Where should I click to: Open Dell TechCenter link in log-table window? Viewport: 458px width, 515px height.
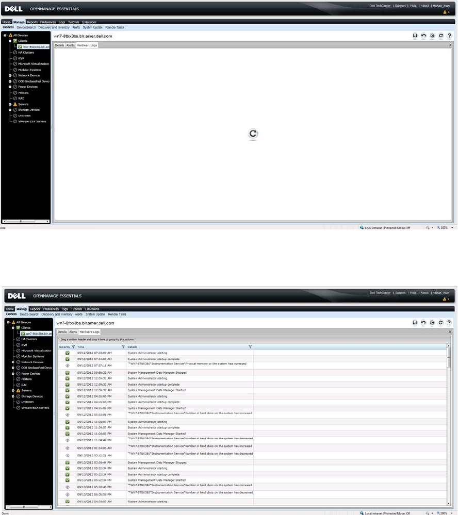[x=380, y=293]
